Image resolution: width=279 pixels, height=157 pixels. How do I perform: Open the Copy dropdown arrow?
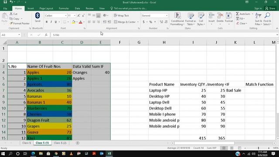coord(22,19)
